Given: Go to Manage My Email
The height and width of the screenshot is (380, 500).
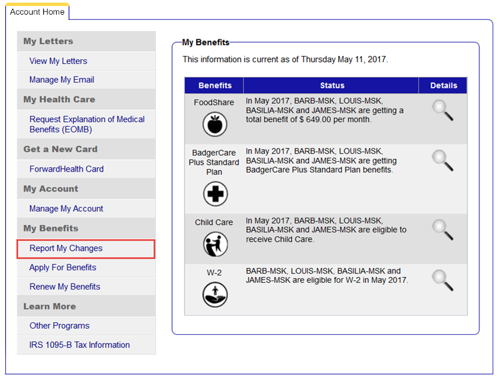Looking at the screenshot, I should point(61,80).
